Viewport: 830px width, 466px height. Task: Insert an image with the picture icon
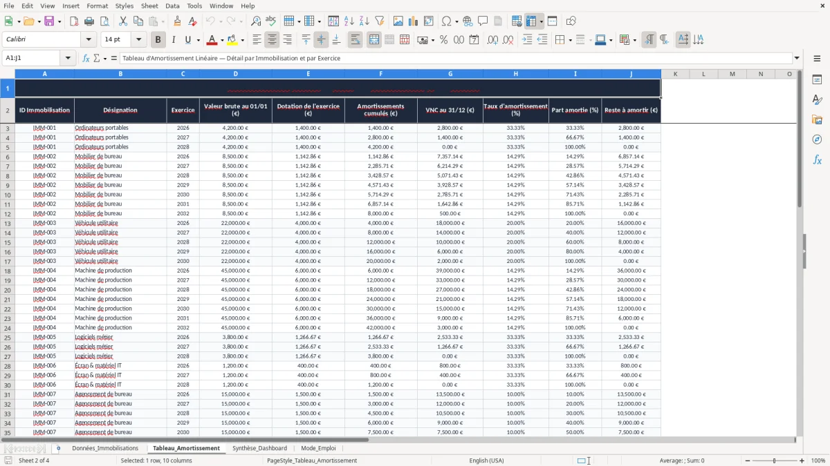(398, 21)
